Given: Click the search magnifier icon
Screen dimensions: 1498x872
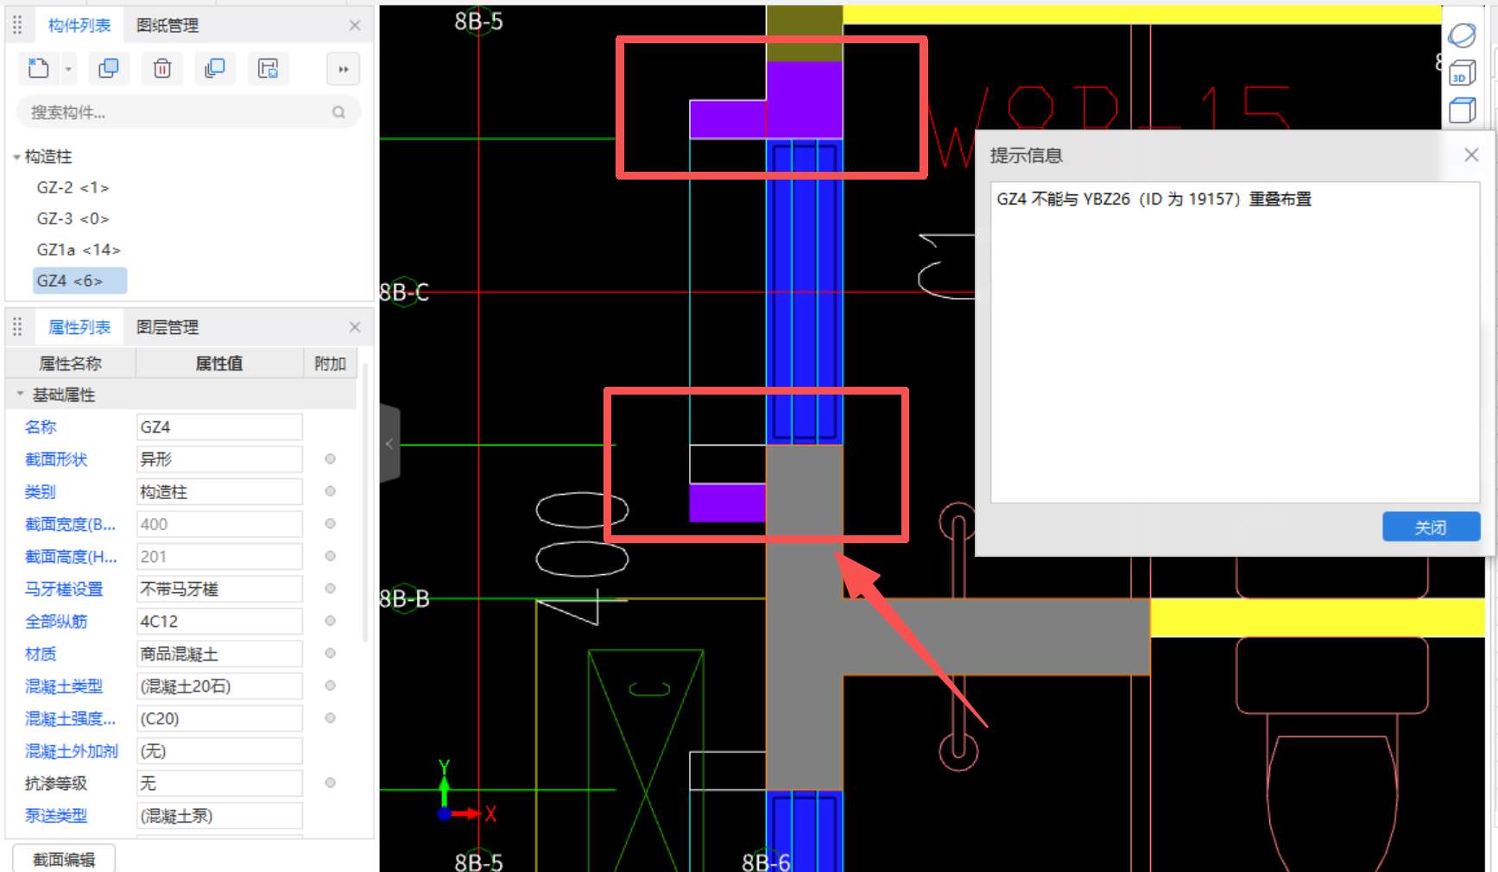Looking at the screenshot, I should coord(338,112).
